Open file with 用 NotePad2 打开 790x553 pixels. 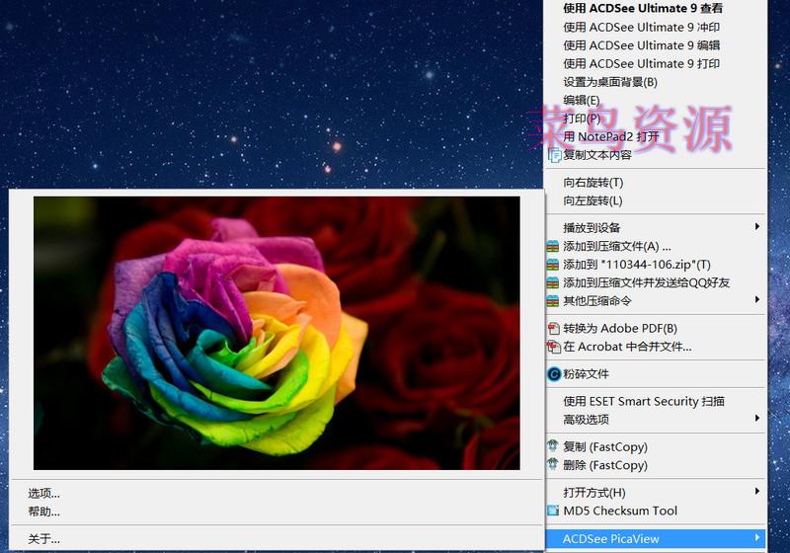610,136
